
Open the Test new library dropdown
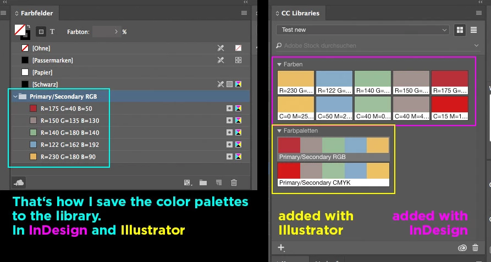click(362, 30)
